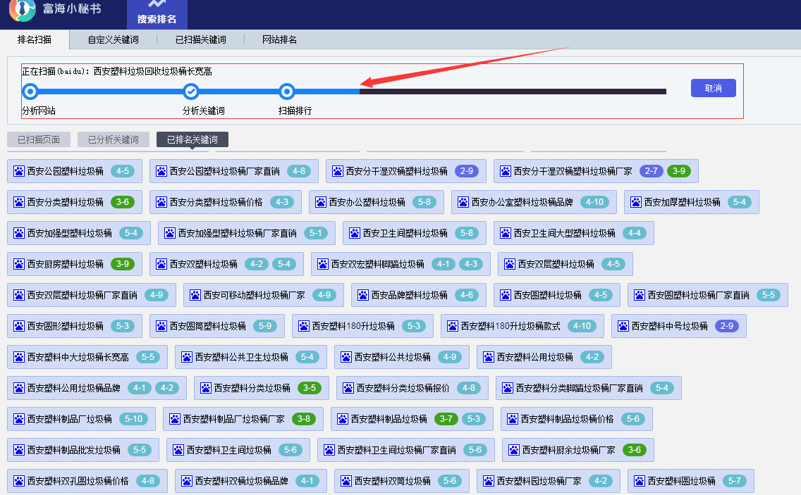Click Baidu paw icon beside 西安塑料分类垃圾桶

tap(206, 388)
